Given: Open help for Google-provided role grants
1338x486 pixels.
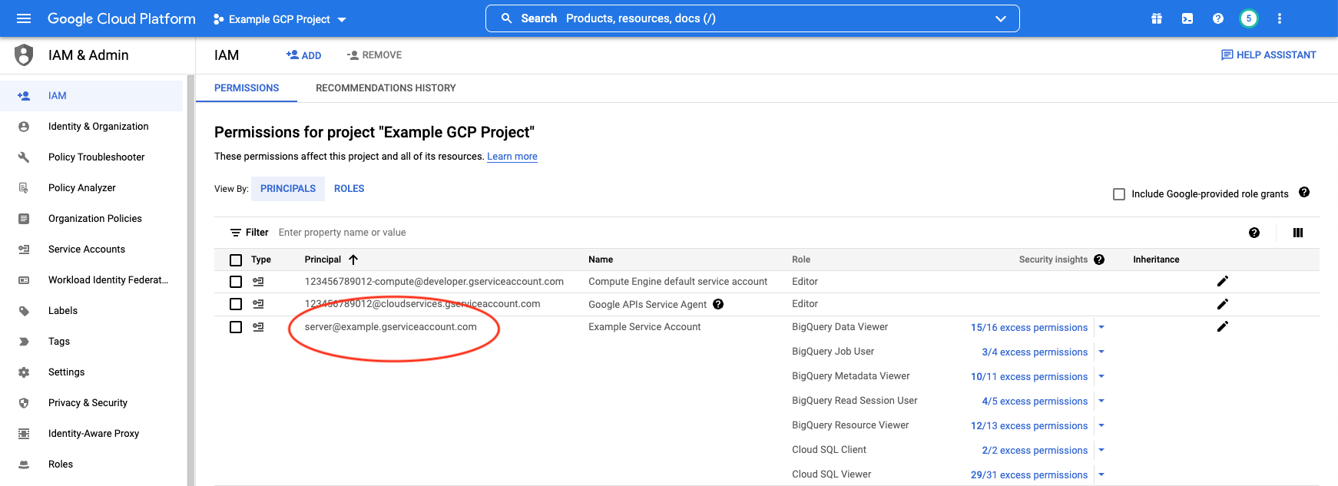Looking at the screenshot, I should (1304, 193).
